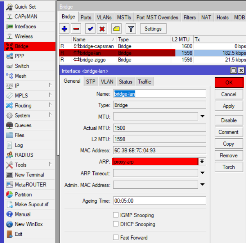
Task: Expand the ARP Timeout field arrow
Action: coord(202,173)
